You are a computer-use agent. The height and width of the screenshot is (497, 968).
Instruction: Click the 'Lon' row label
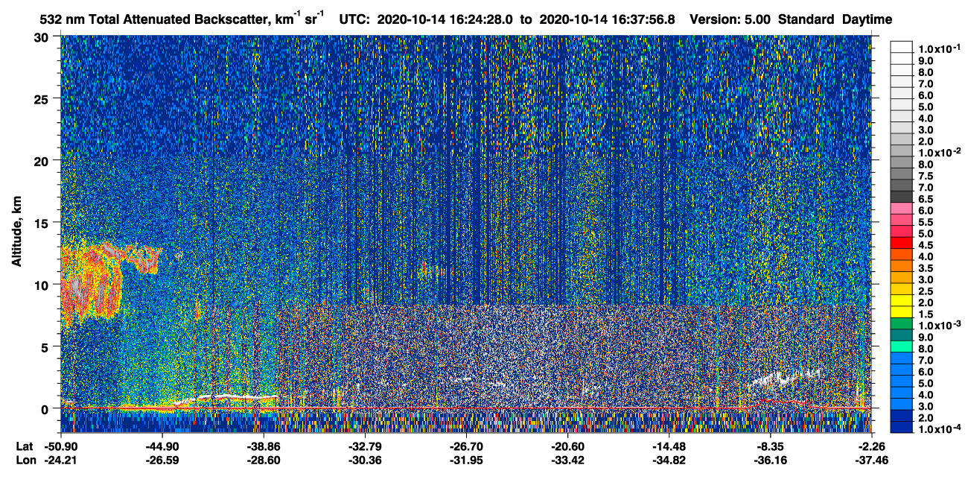[25, 460]
